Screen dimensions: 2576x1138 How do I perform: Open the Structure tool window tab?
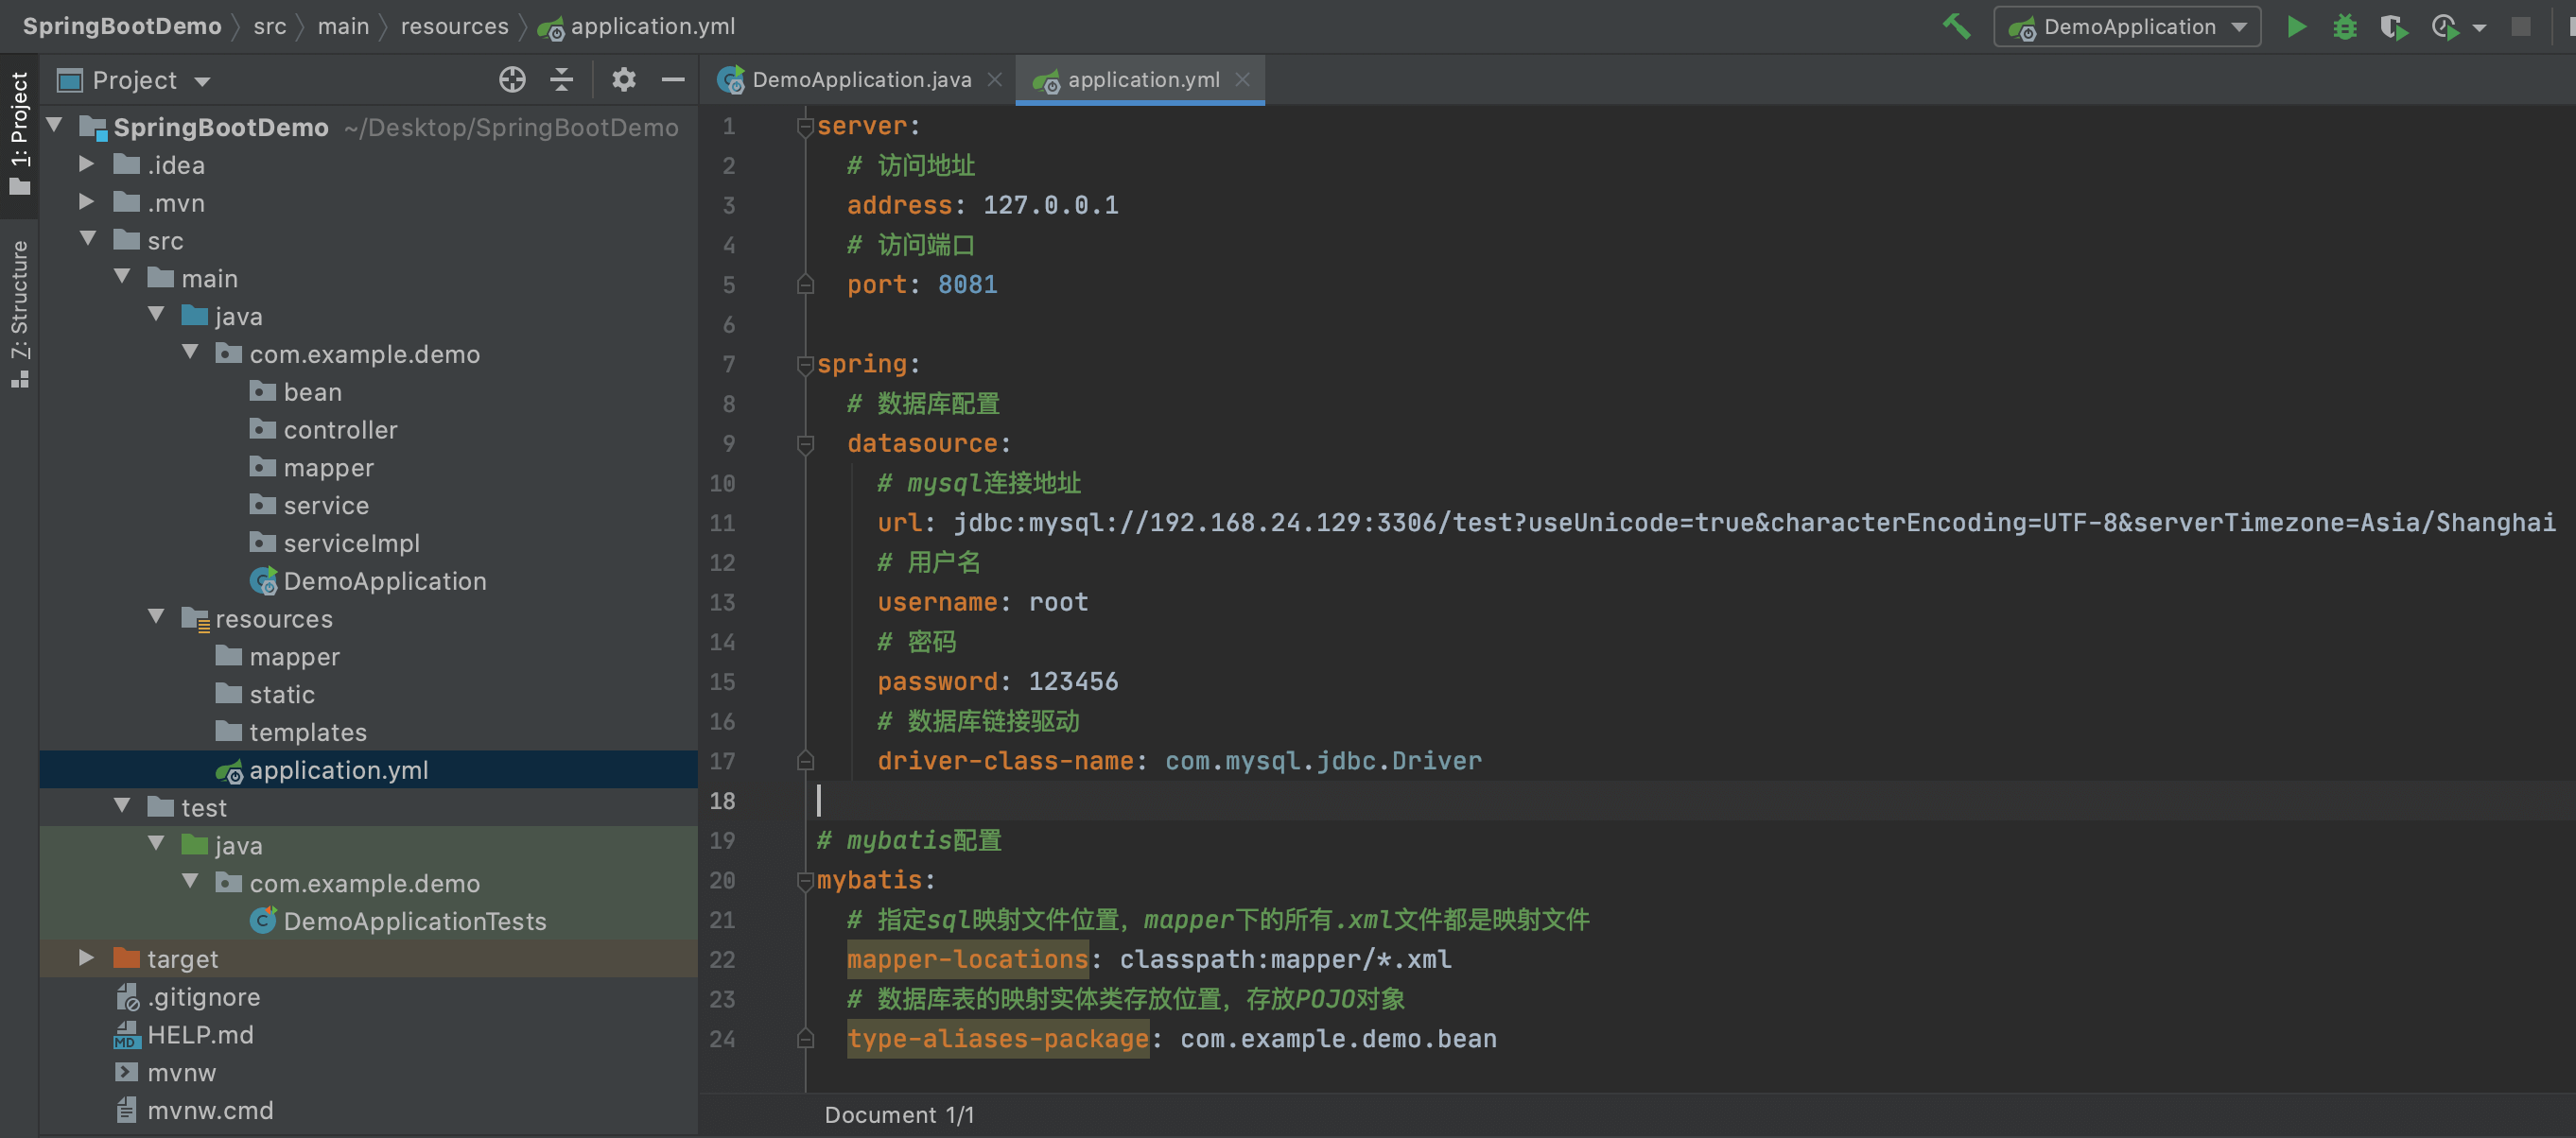19,314
